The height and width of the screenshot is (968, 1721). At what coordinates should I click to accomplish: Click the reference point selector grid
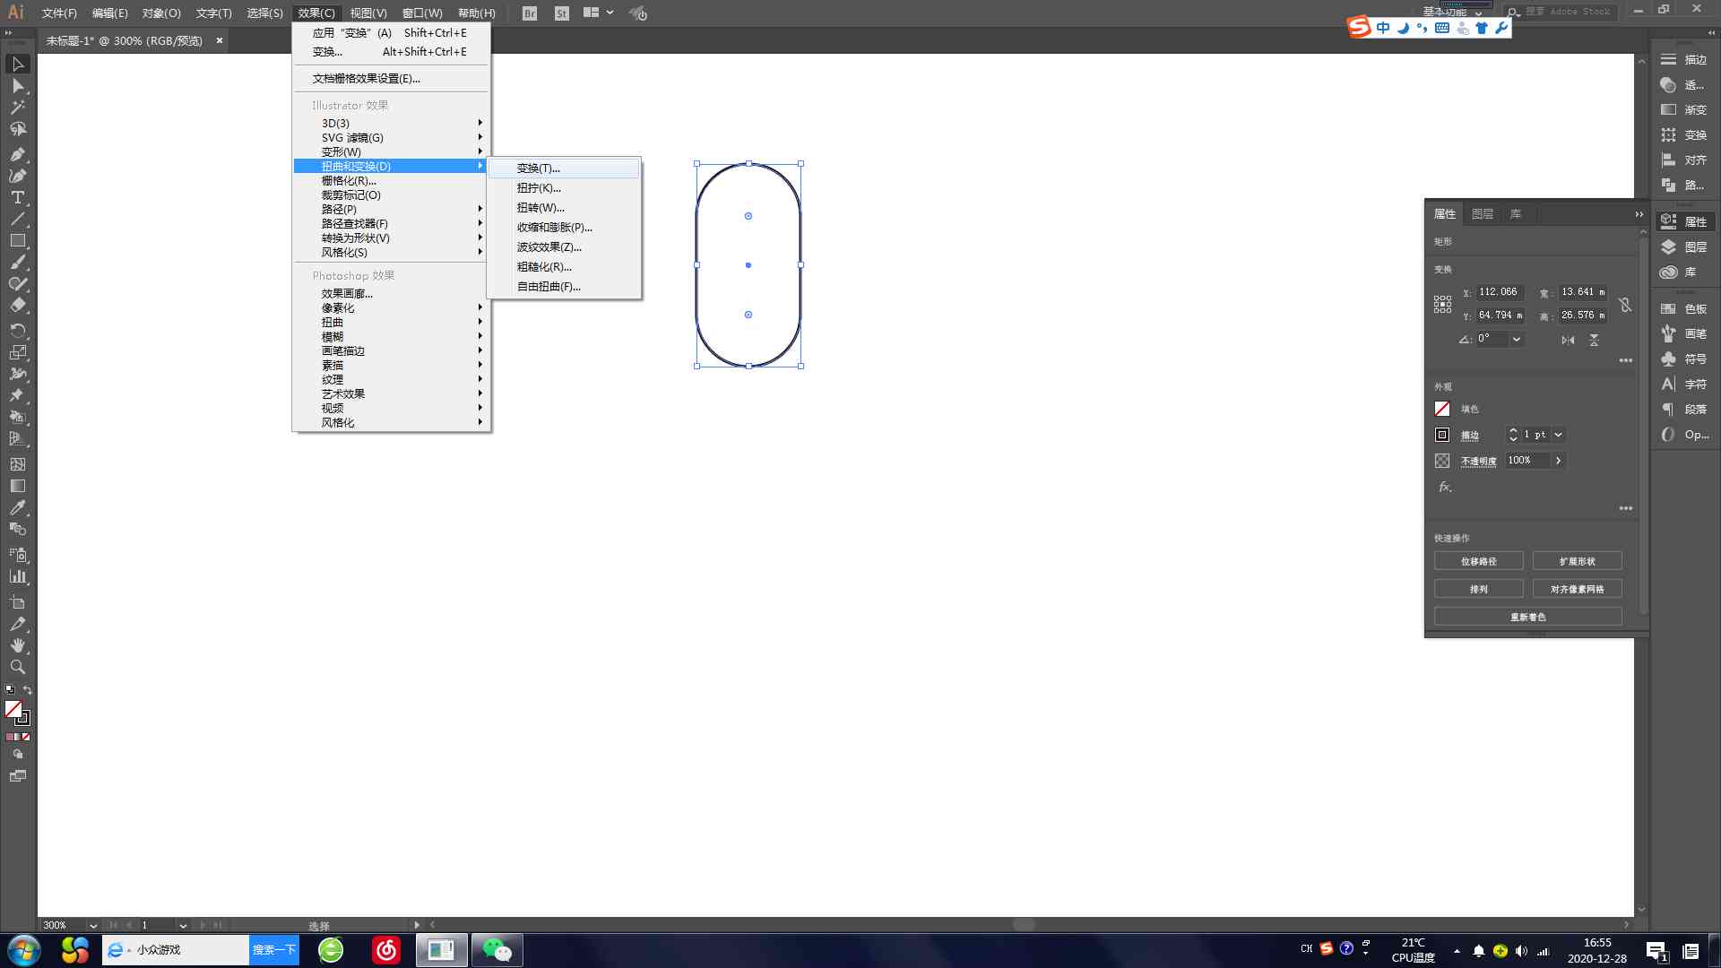(1442, 305)
